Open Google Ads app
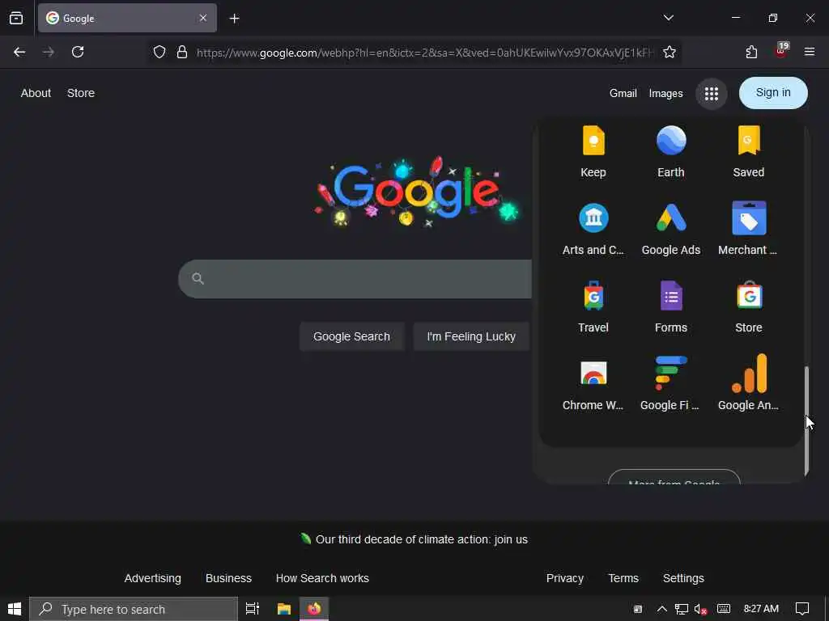Screen dimensions: 829x621 [671, 229]
